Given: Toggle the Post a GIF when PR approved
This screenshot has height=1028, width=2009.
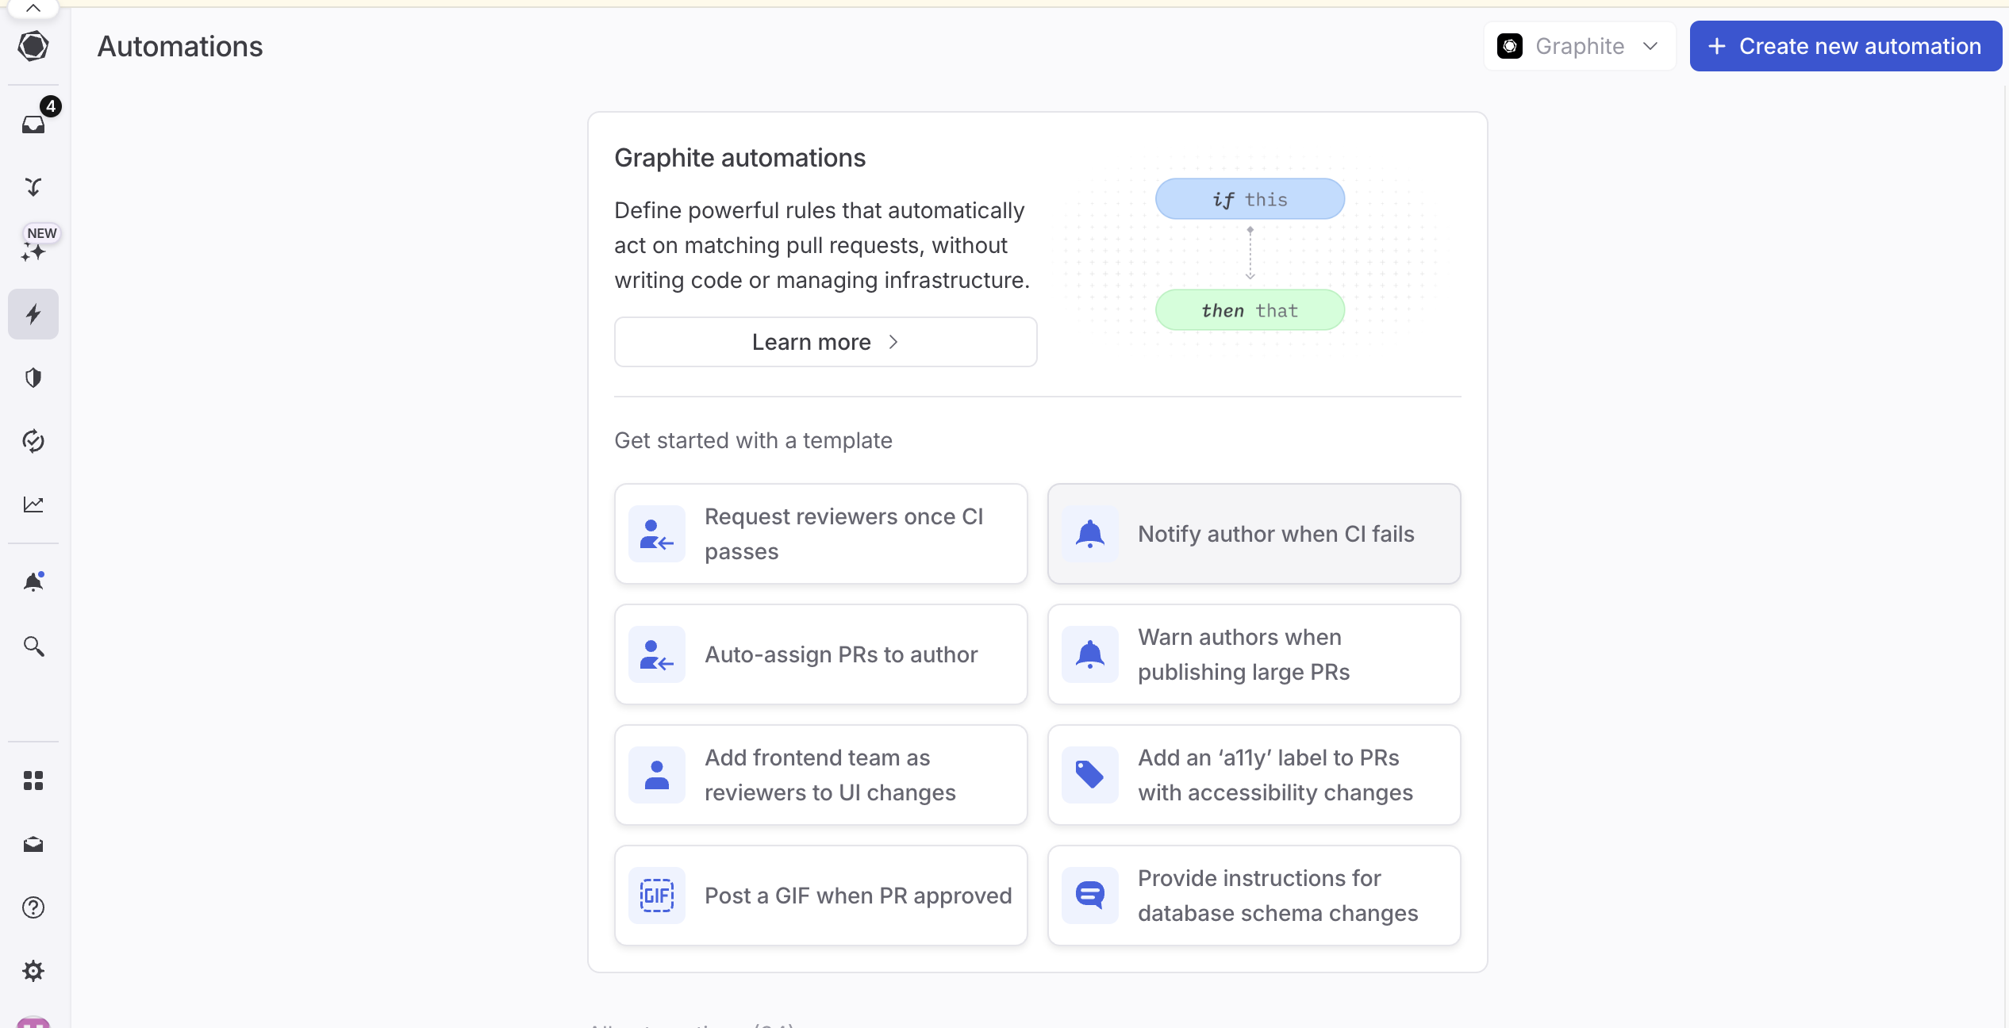Looking at the screenshot, I should pos(821,896).
